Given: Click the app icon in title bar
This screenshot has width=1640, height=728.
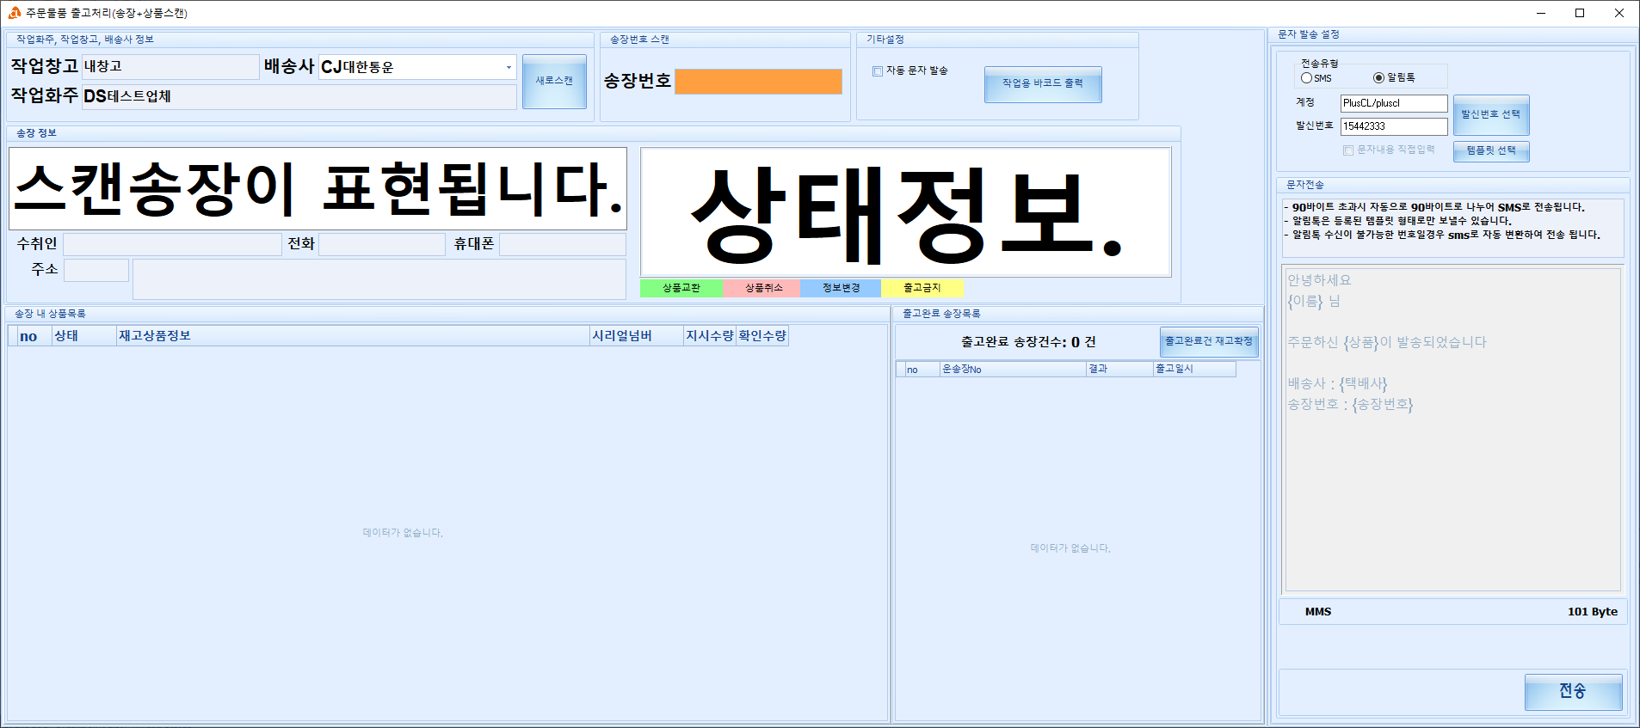Looking at the screenshot, I should tap(14, 13).
